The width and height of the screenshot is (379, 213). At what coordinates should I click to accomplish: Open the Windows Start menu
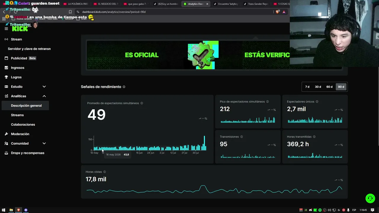click(4, 210)
